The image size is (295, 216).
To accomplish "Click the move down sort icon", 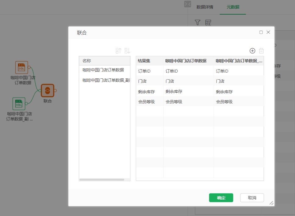I will pyautogui.click(x=127, y=51).
